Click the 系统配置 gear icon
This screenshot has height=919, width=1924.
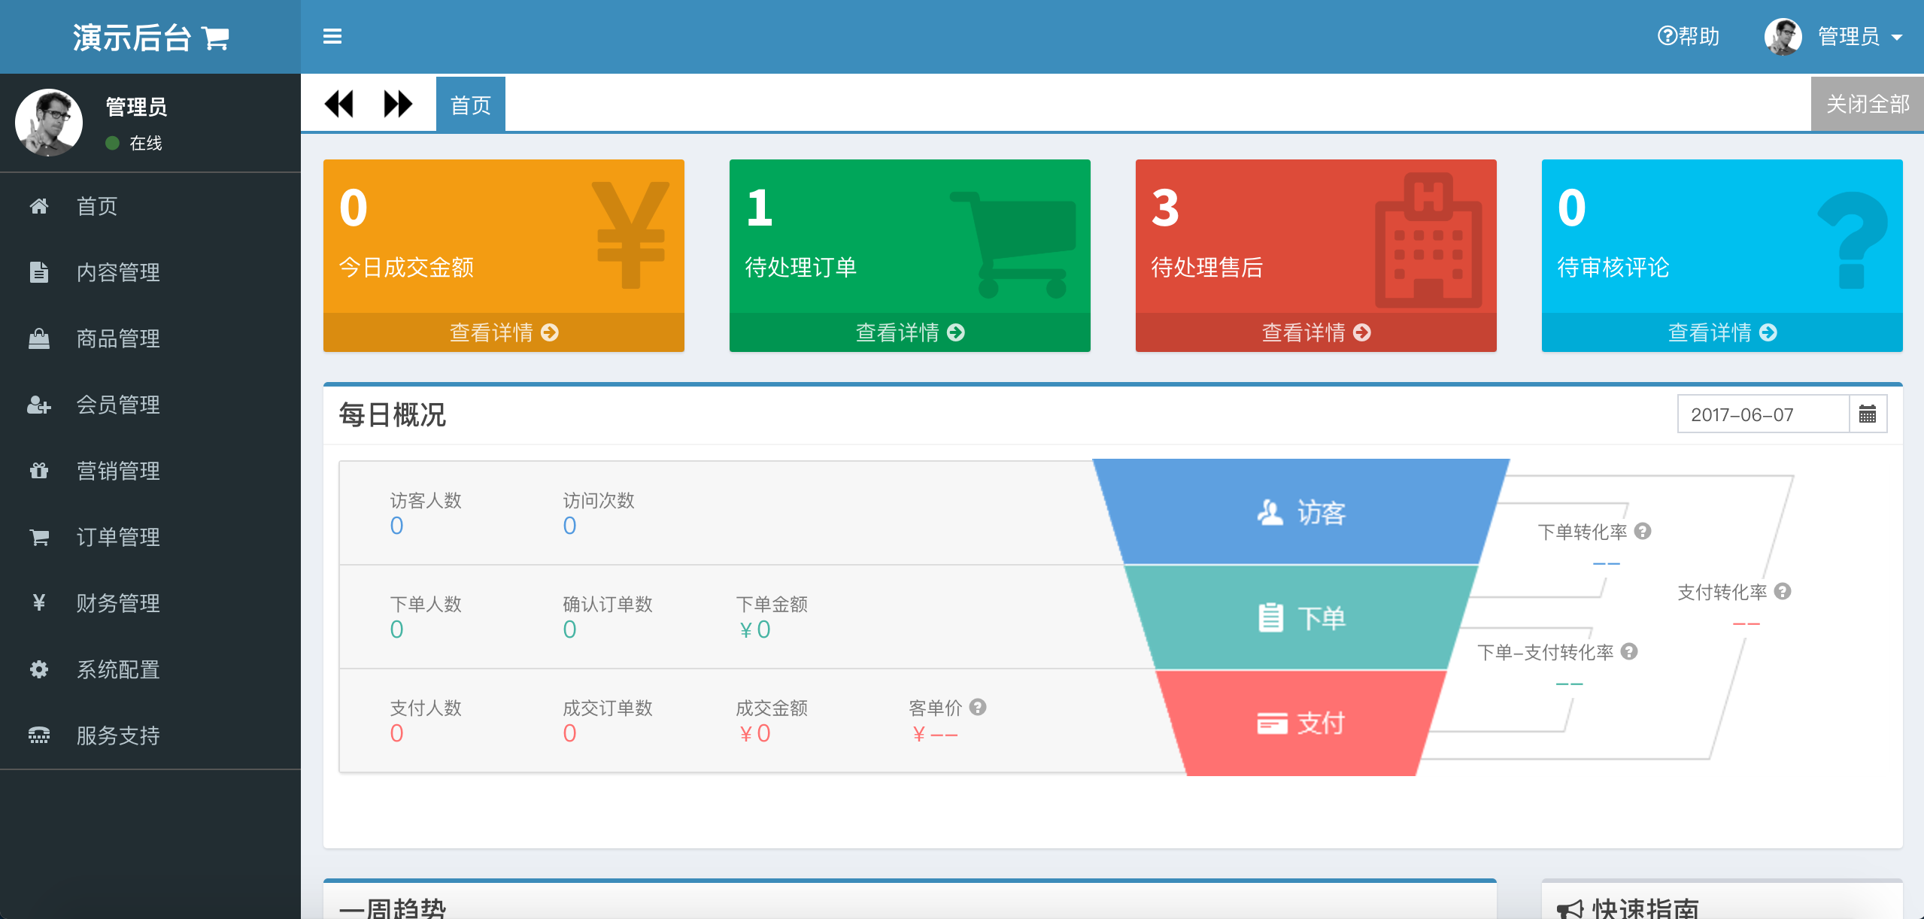[39, 669]
